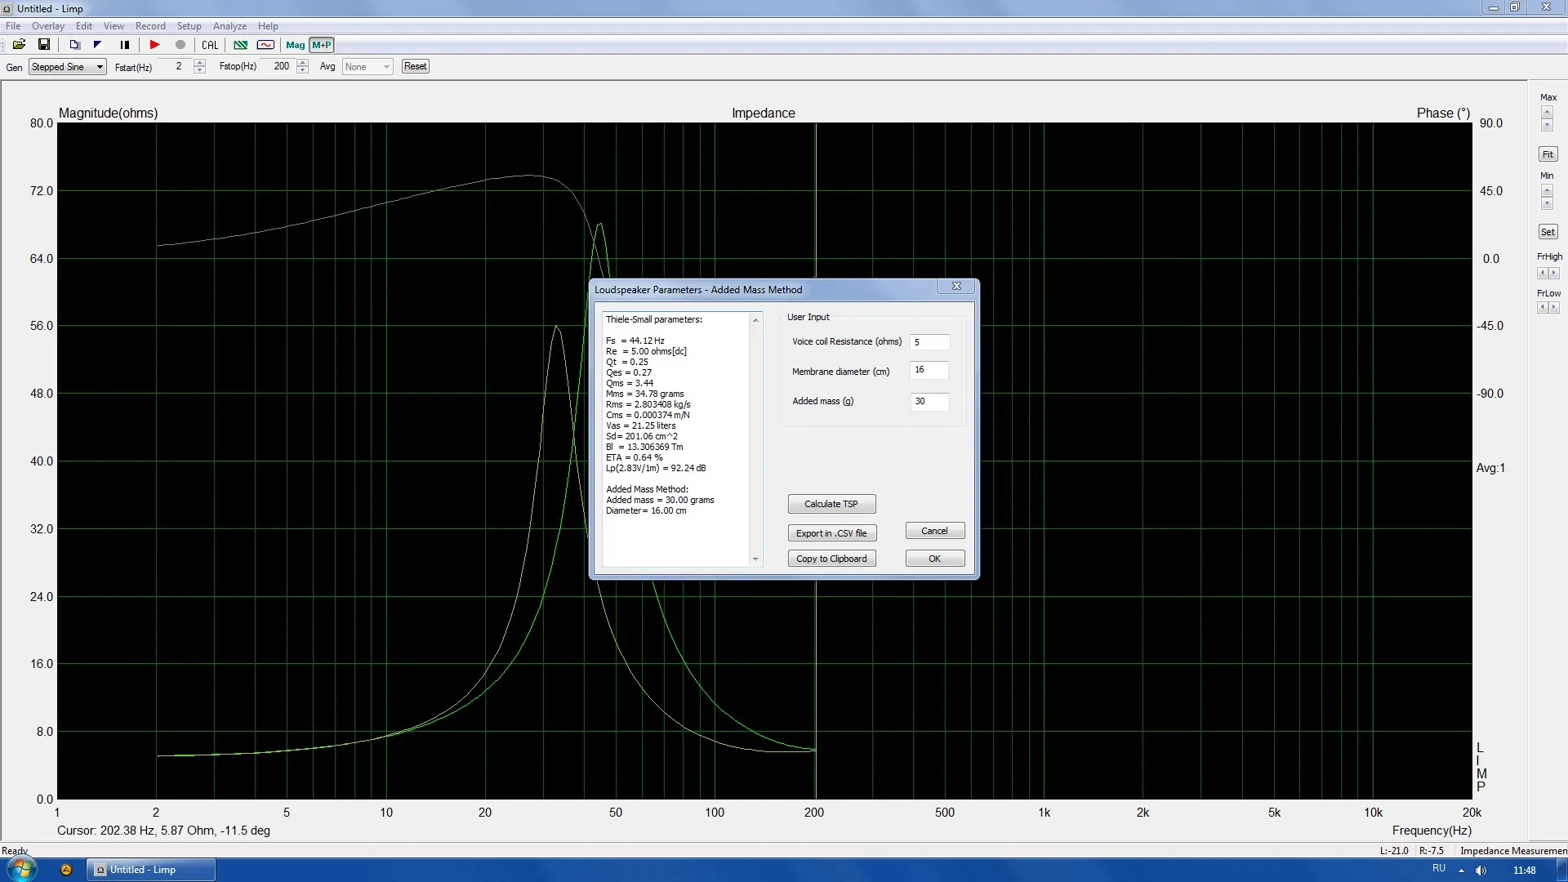Click the pause icon in toolbar
The width and height of the screenshot is (1568, 882).
coord(124,45)
